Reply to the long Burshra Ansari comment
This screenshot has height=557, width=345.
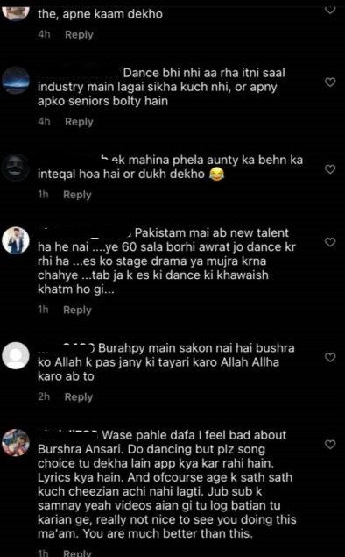[x=77, y=553]
